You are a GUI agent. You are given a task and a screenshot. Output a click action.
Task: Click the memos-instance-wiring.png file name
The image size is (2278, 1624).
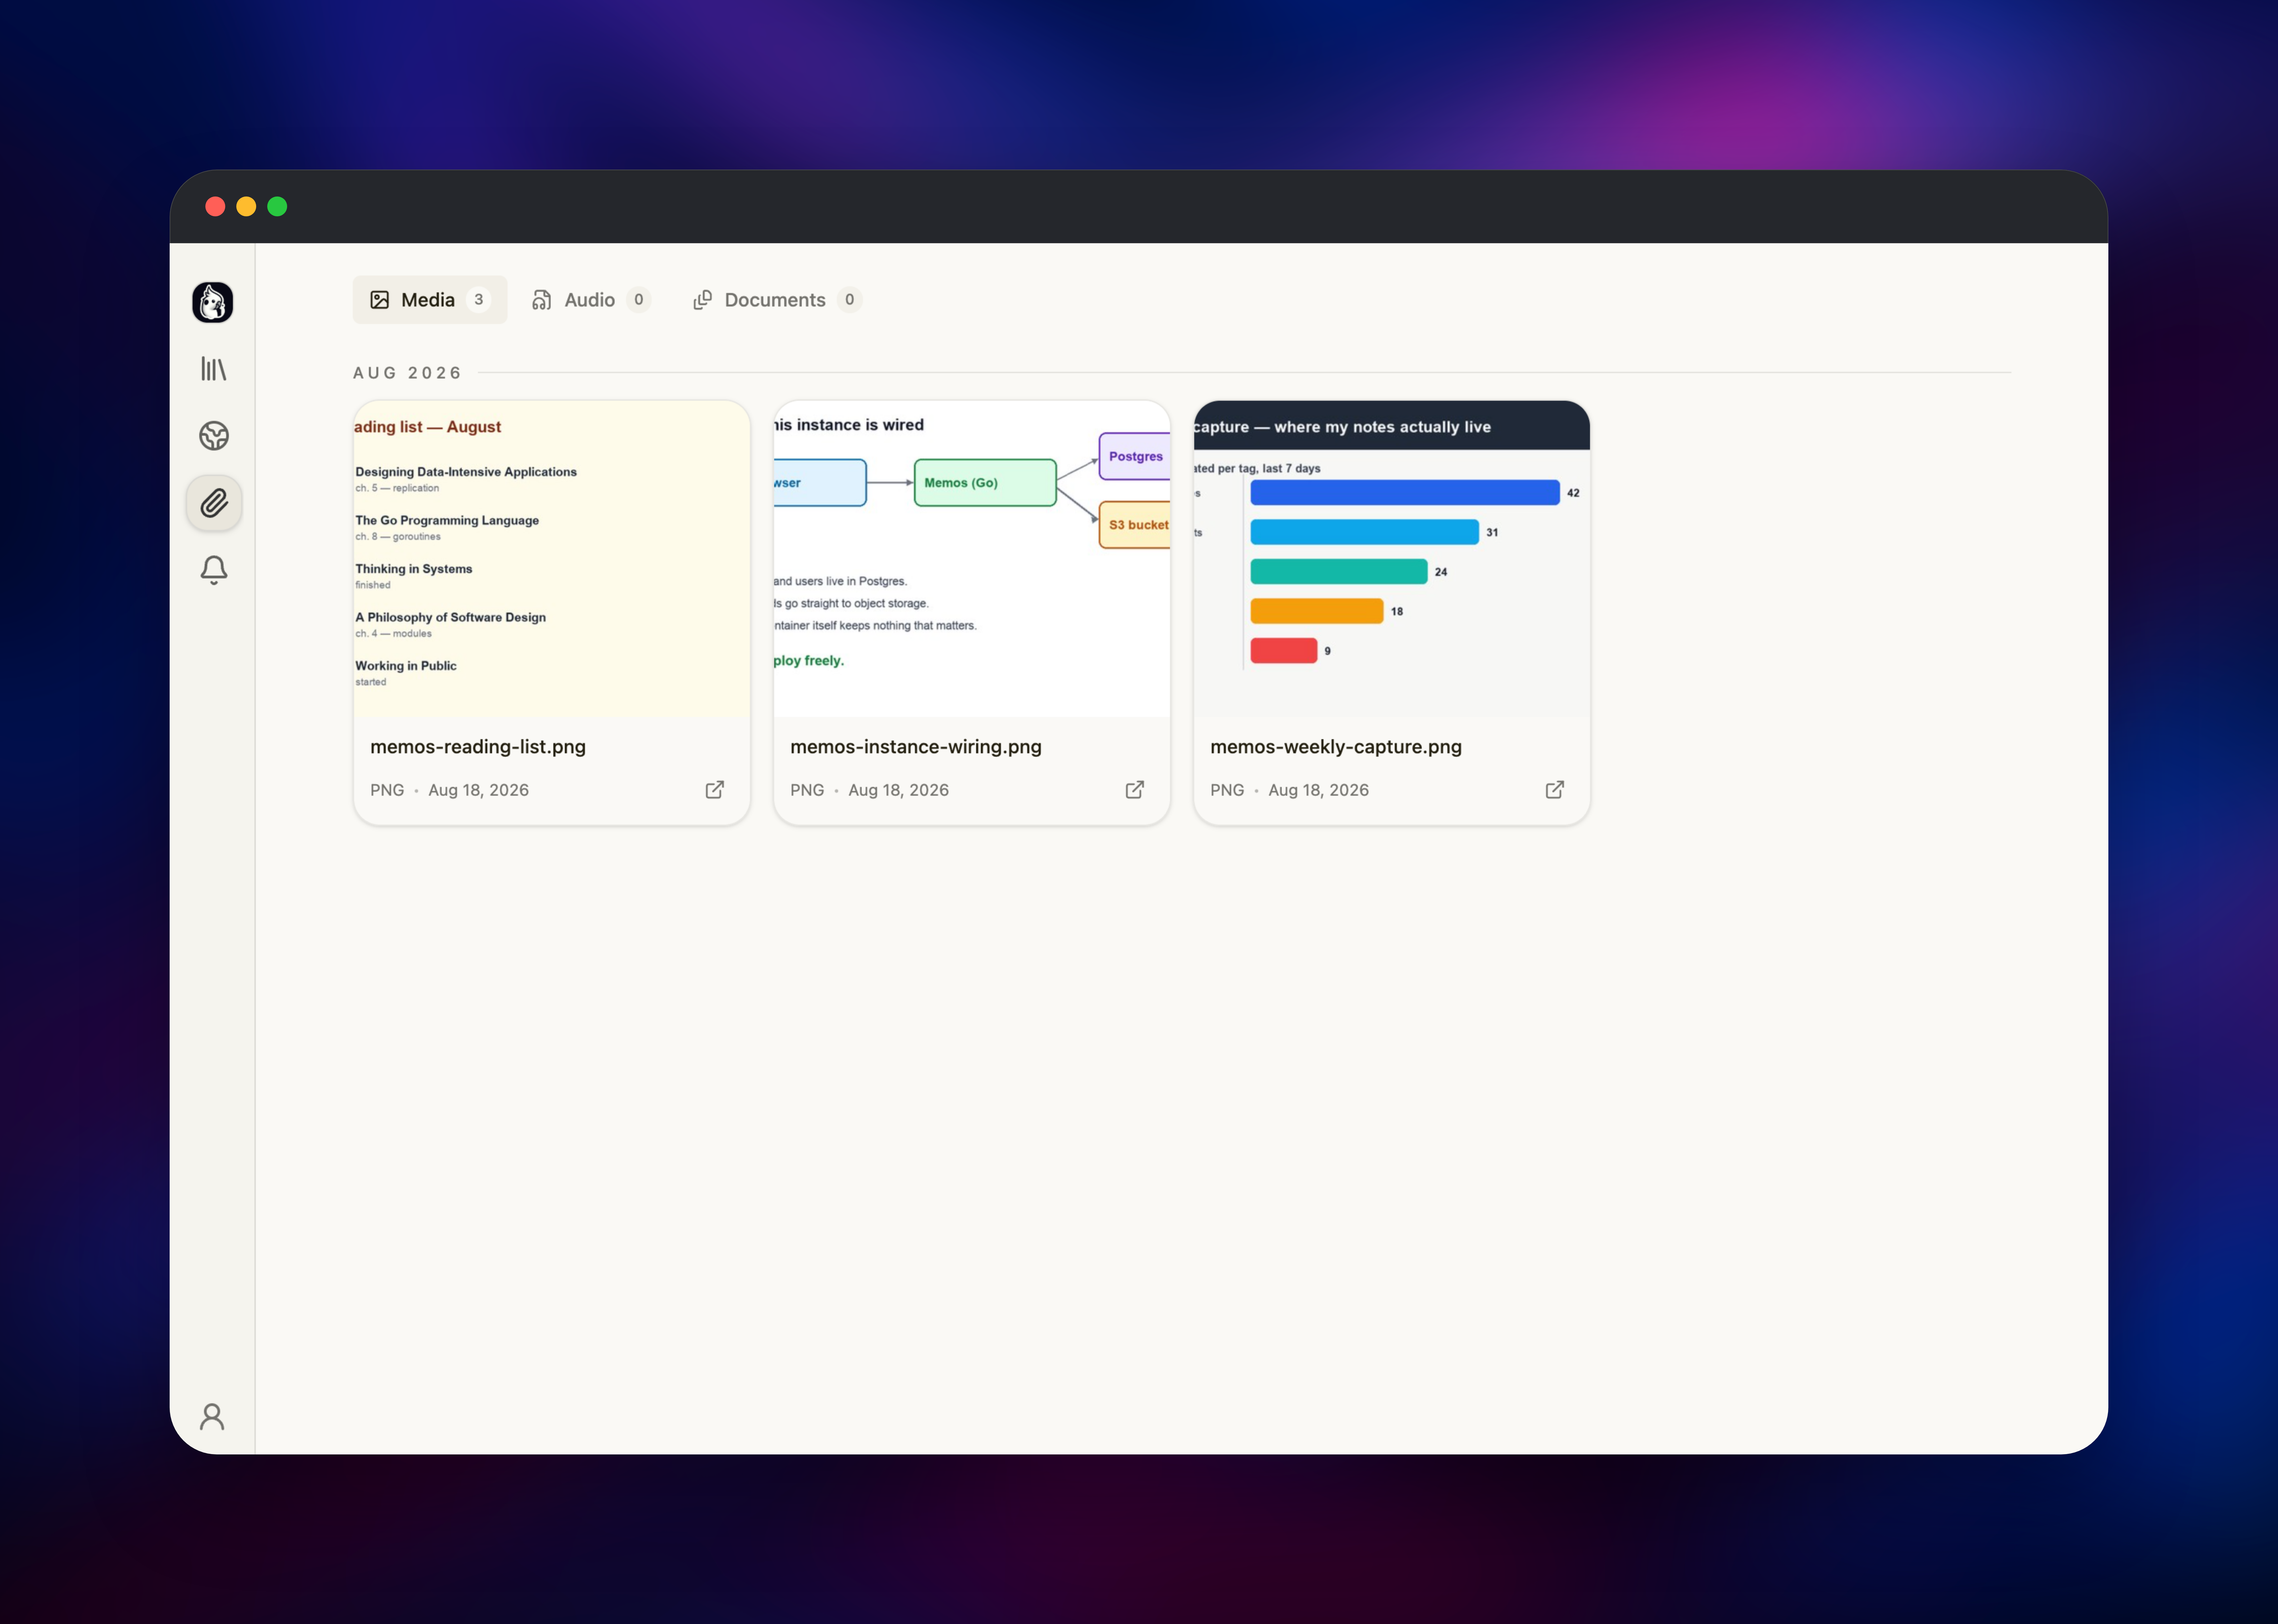pyautogui.click(x=917, y=747)
